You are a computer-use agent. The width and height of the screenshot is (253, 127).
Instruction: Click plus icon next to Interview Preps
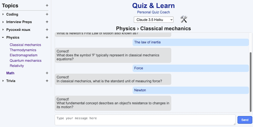(x=47, y=22)
